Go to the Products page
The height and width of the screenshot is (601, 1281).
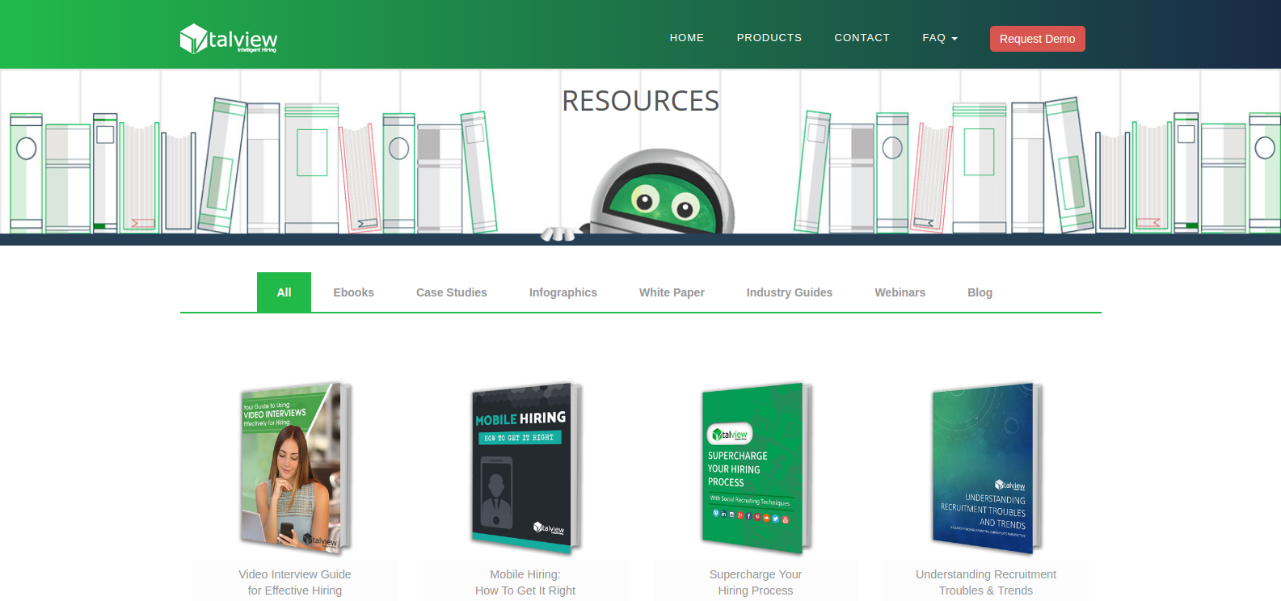tap(769, 38)
